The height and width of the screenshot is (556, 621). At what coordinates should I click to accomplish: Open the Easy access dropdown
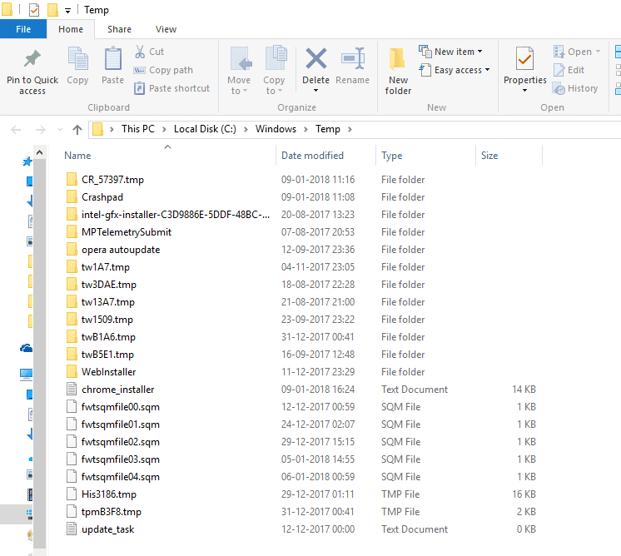click(455, 70)
